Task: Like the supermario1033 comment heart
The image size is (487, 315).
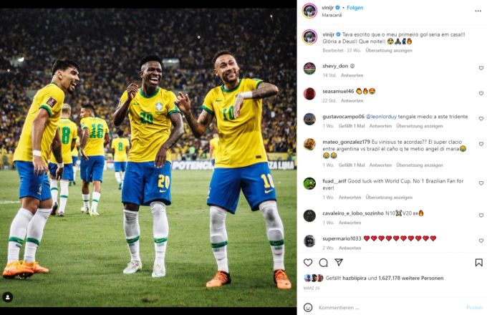Action: coord(481,241)
